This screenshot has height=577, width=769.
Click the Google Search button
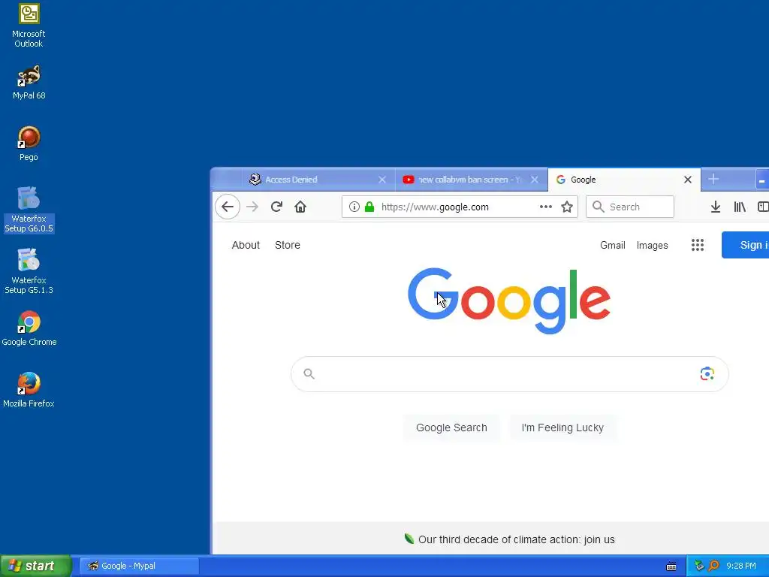[451, 427]
